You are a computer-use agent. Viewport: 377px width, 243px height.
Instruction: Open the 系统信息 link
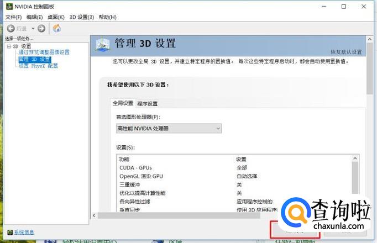coord(24,232)
